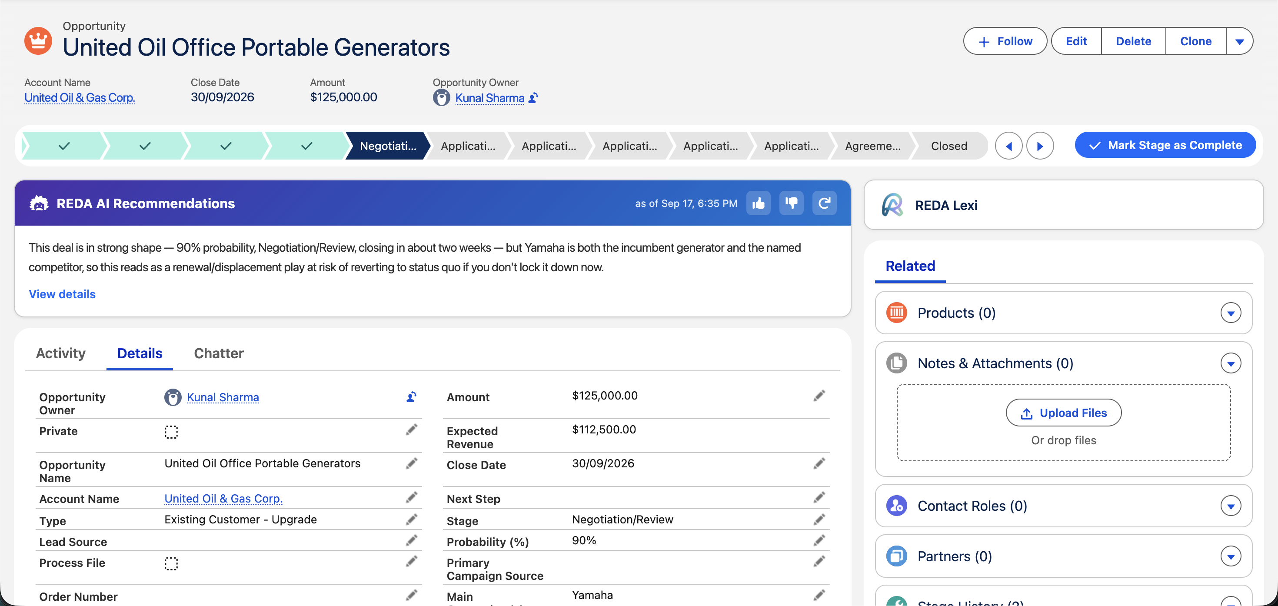Click the Partners related list icon
Viewport: 1278px width, 606px height.
tap(896, 556)
